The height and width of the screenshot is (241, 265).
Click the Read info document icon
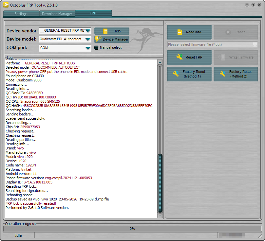(180, 32)
